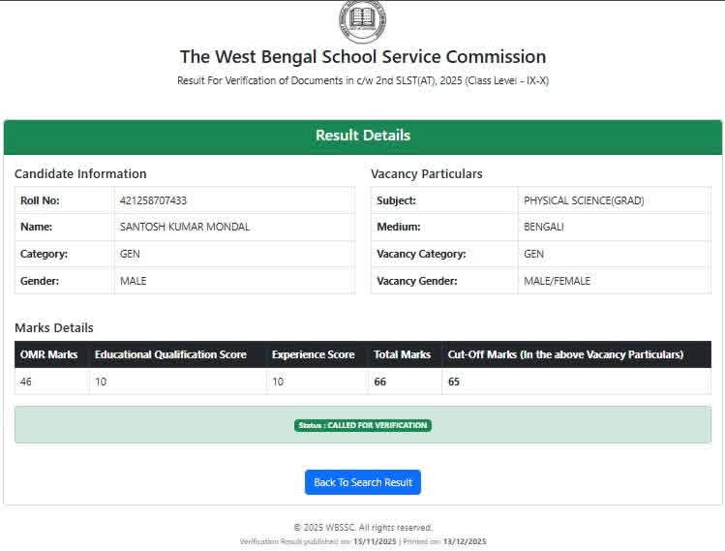This screenshot has width=725, height=551.
Task: Click the West Bengal School Service Commission title
Action: (362, 57)
